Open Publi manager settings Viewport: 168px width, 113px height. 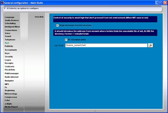(12, 73)
